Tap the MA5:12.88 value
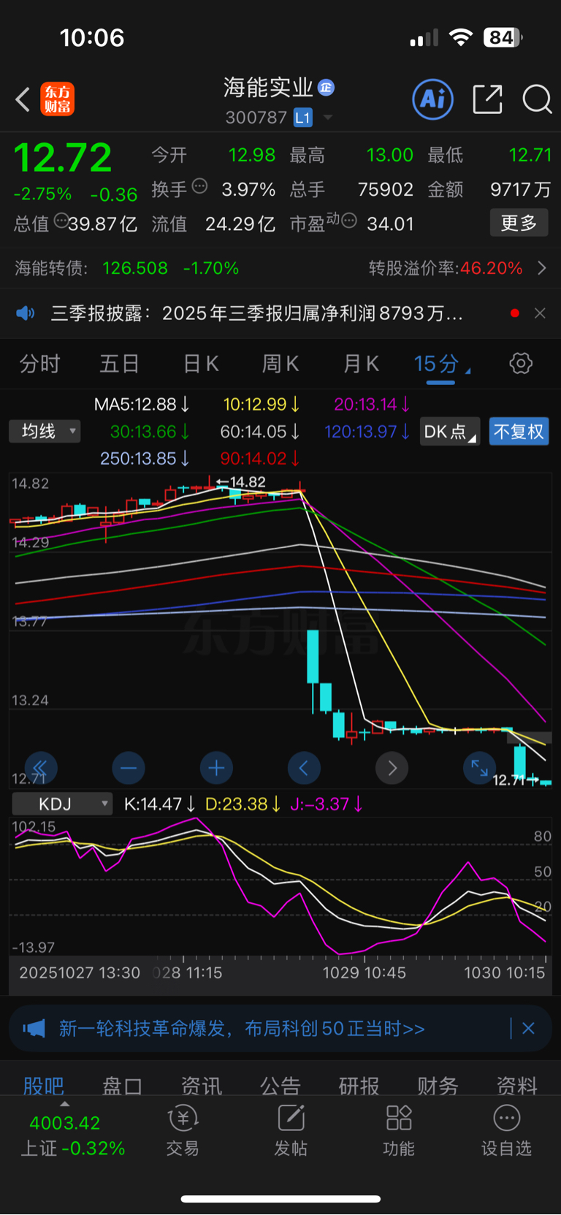 (x=142, y=404)
